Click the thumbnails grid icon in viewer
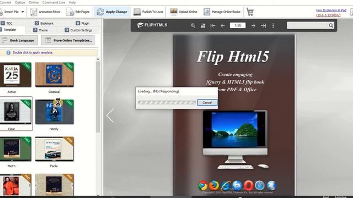This screenshot has width=353, height=198. click(x=203, y=26)
